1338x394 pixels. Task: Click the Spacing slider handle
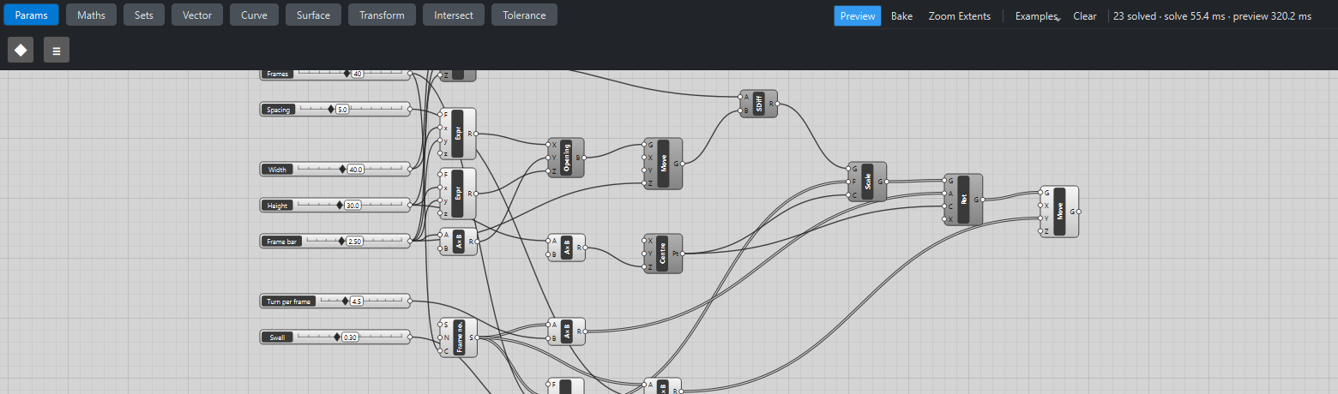tap(331, 110)
